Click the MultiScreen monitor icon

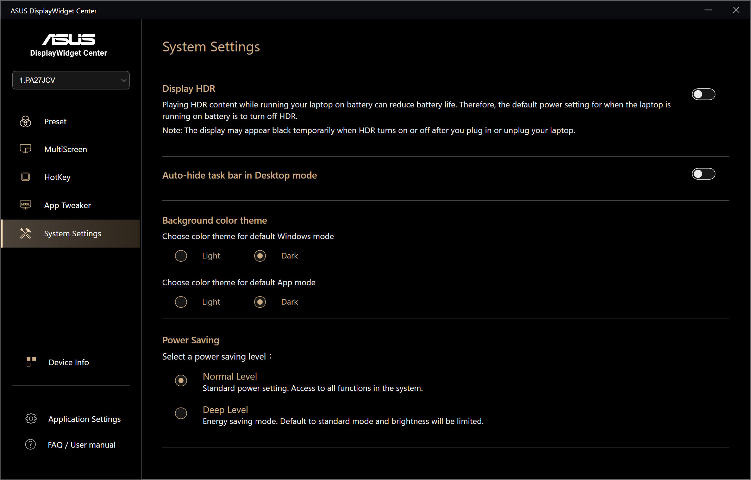(25, 149)
